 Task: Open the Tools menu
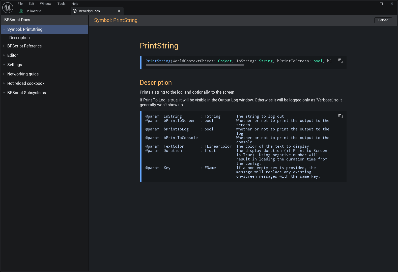point(62,4)
